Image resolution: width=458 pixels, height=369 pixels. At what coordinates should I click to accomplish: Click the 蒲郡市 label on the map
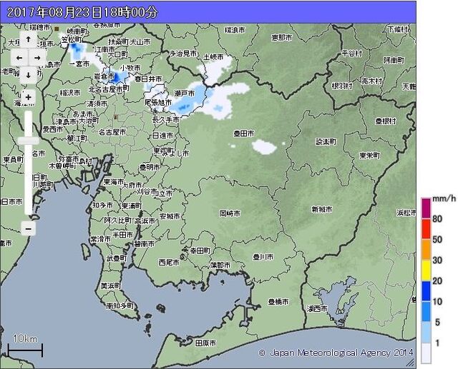(x=220, y=265)
